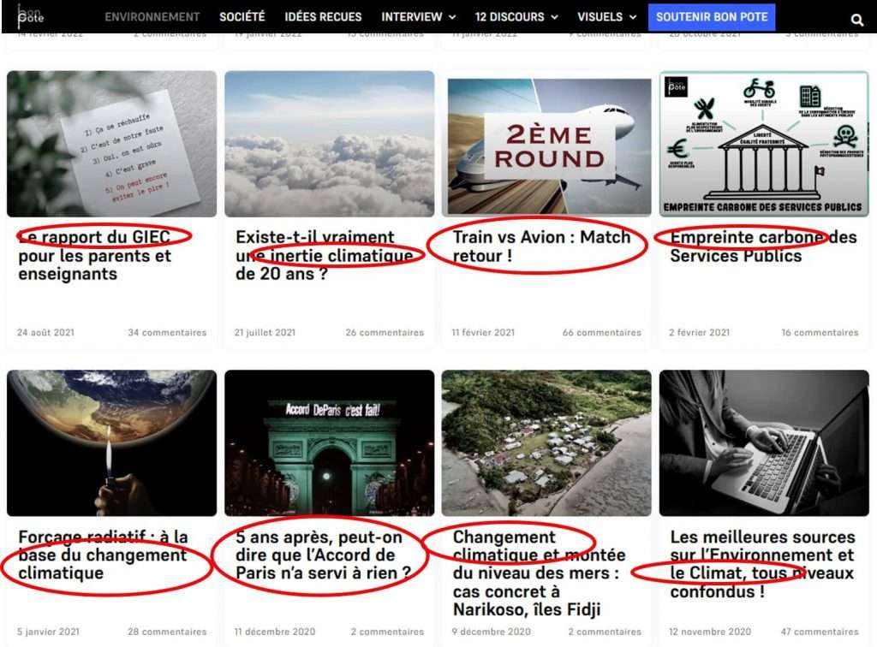
Task: Click the date '11 décembre 2020'
Action: click(x=275, y=632)
